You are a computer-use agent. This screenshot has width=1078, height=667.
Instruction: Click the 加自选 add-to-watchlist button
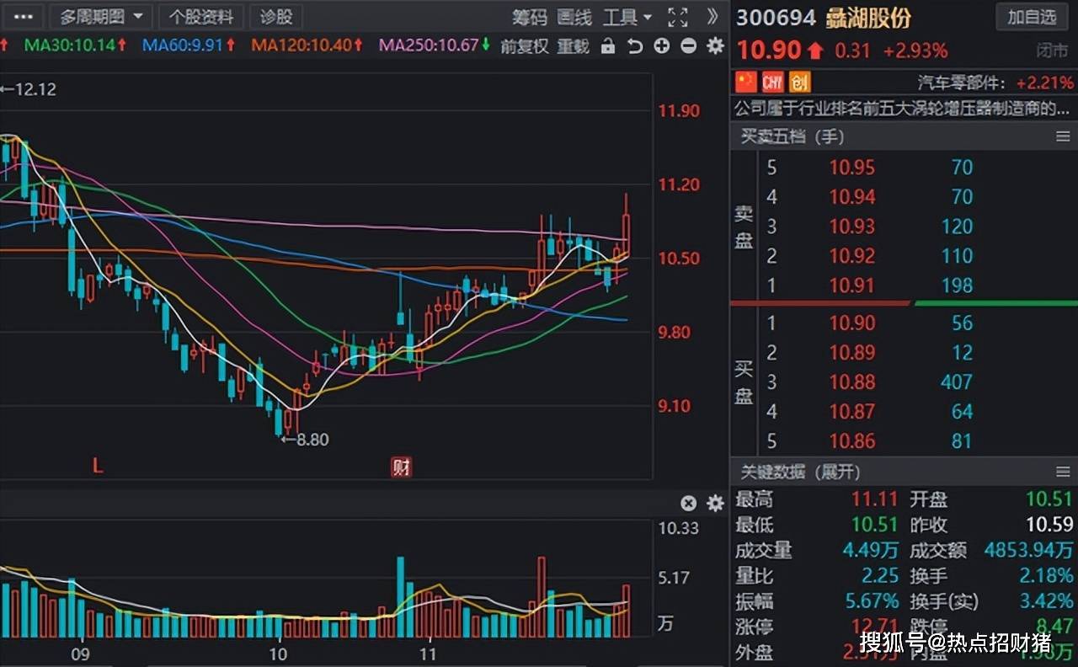point(1032,17)
